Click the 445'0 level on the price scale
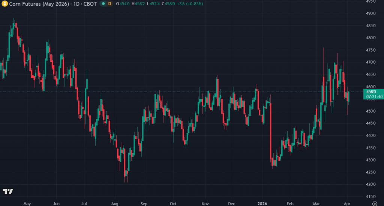Image resolution: width=384 pixels, height=206 pixels. tap(371, 123)
